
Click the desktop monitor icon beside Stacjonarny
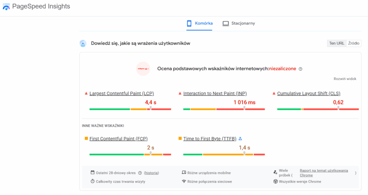click(226, 23)
